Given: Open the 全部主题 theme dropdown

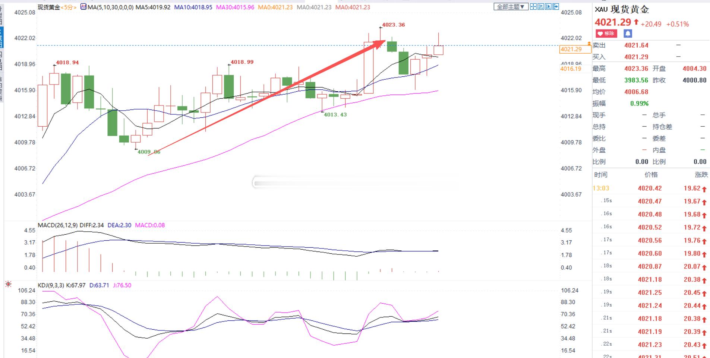Looking at the screenshot, I should 511,7.
